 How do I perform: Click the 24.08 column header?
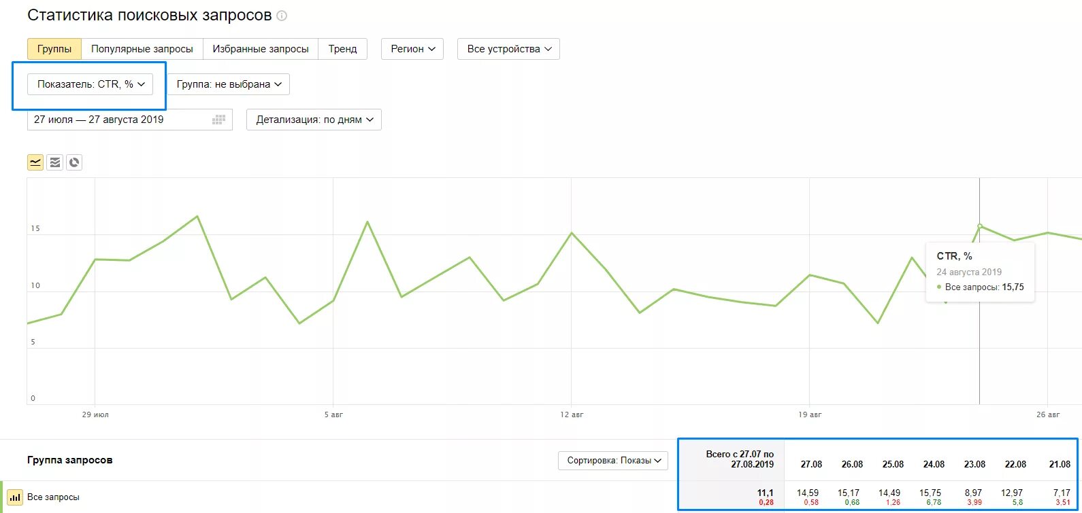pyautogui.click(x=934, y=464)
